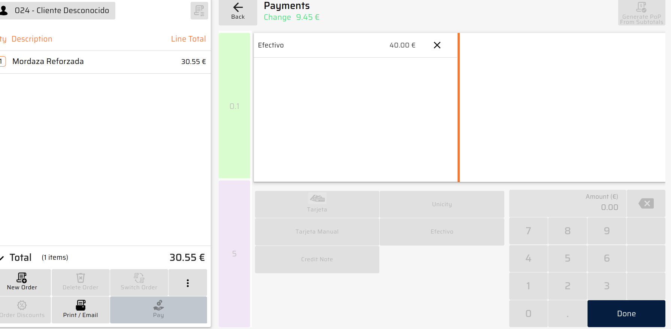
Task: Select the purple 5 denomination strip
Action: tap(234, 254)
